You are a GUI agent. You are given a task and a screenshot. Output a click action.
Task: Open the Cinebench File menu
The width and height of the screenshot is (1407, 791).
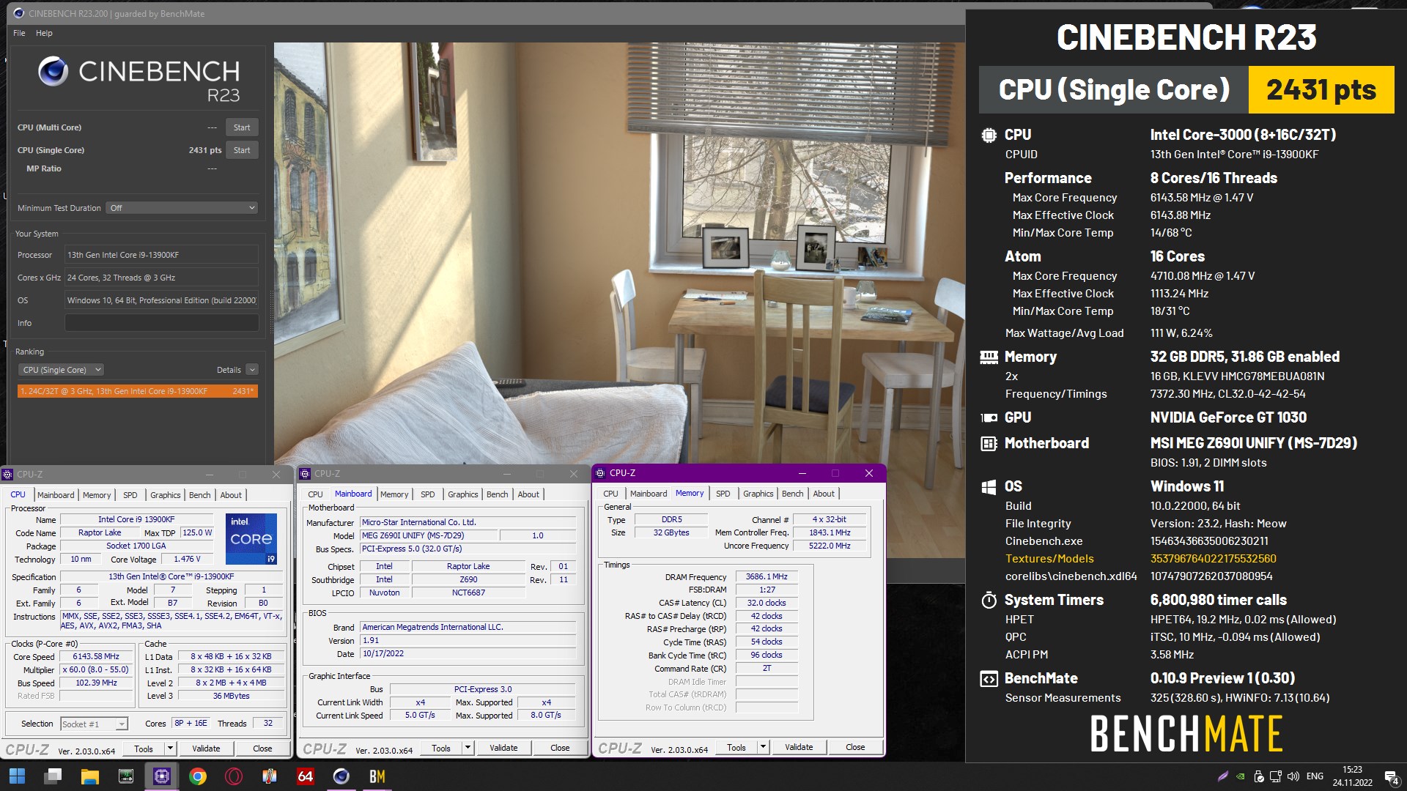click(x=19, y=33)
